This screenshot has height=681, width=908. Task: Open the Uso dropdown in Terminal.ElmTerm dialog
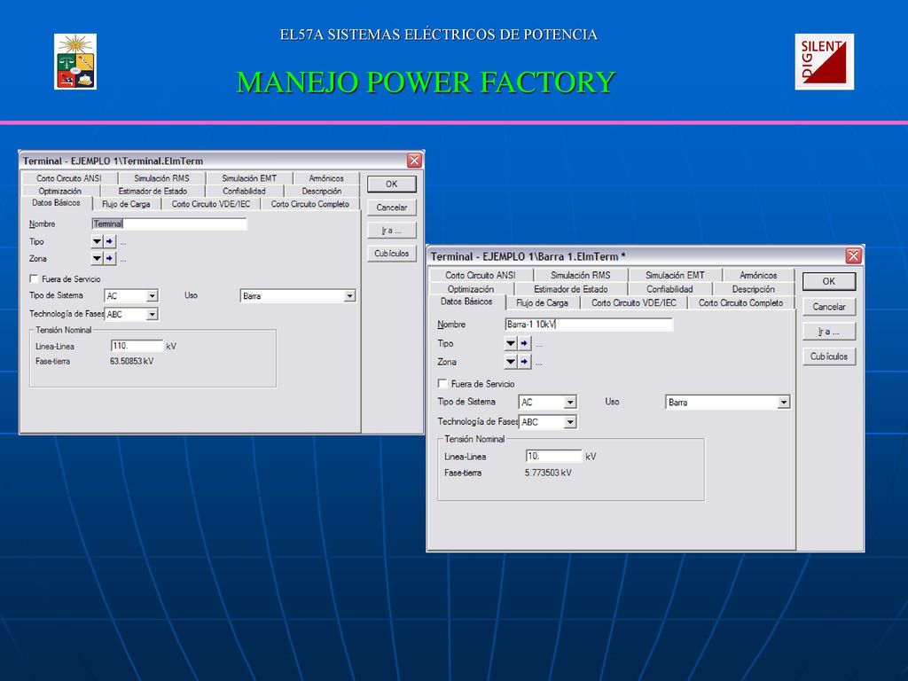pyautogui.click(x=349, y=296)
